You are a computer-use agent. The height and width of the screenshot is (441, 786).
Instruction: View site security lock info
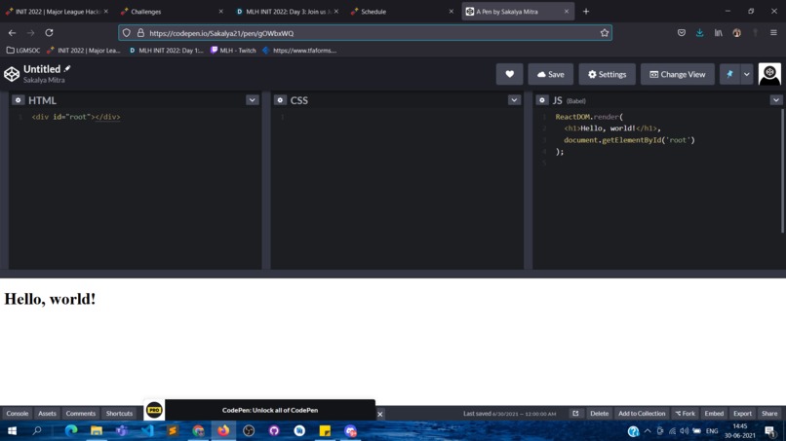click(x=140, y=33)
